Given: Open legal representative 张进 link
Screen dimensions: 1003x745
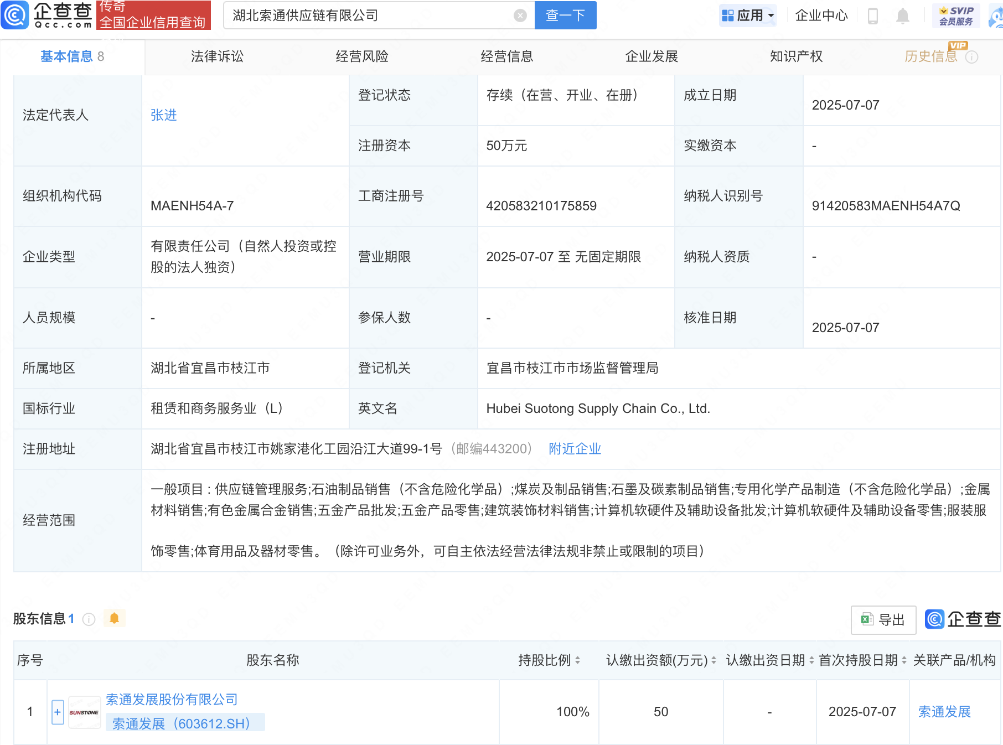Looking at the screenshot, I should [x=164, y=115].
